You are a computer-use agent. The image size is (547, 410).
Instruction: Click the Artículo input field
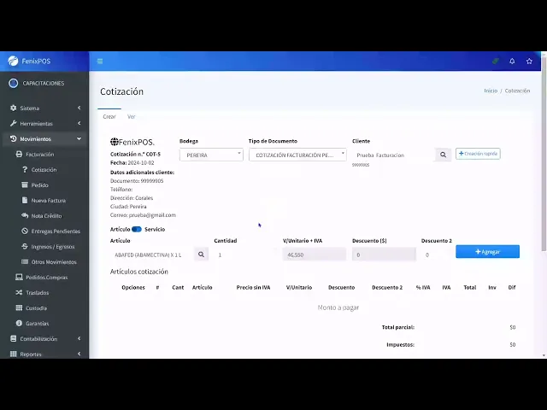(152, 255)
